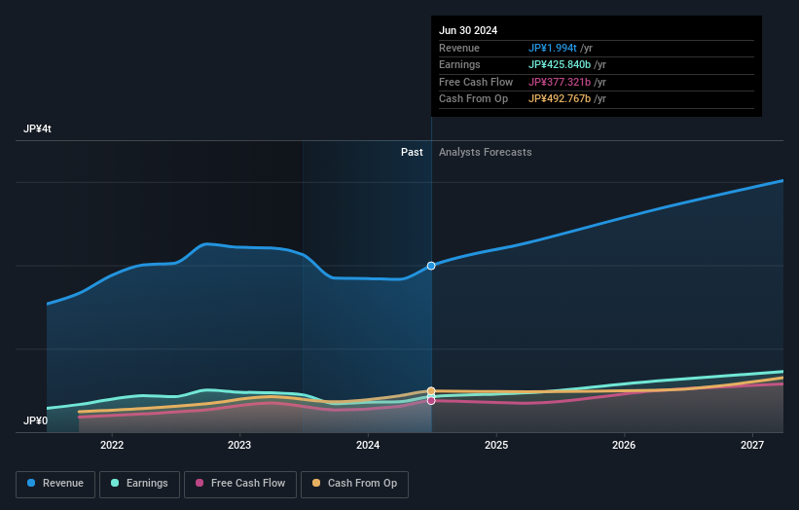
Task: Click the blue Revenue data point marker
Action: pos(431,266)
